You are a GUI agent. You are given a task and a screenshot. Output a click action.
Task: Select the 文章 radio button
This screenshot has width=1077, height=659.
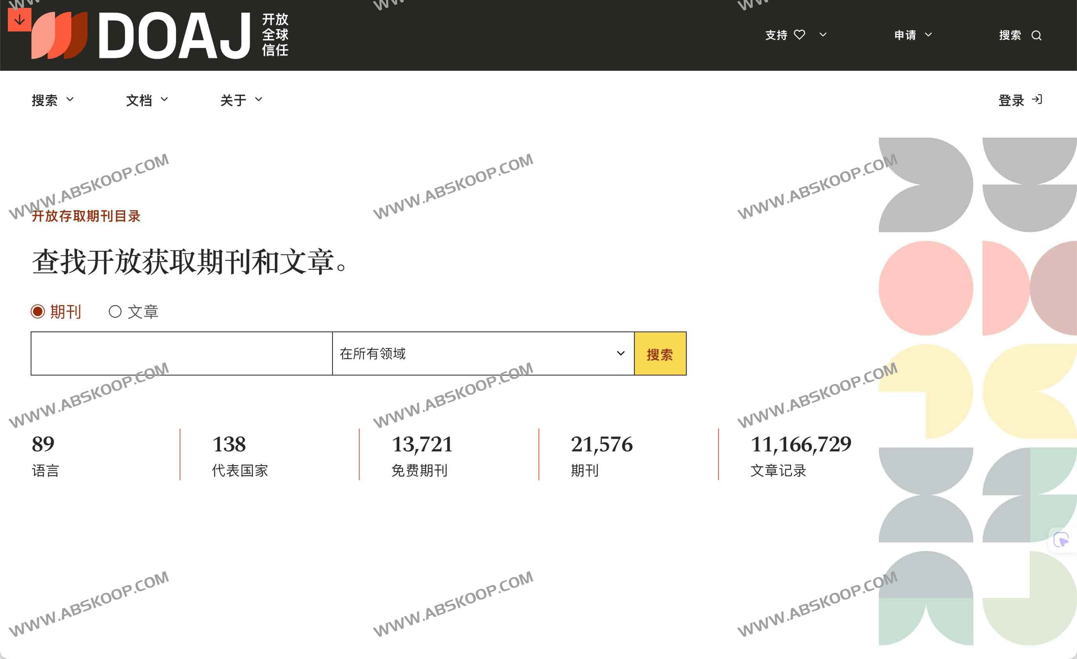[x=116, y=311]
